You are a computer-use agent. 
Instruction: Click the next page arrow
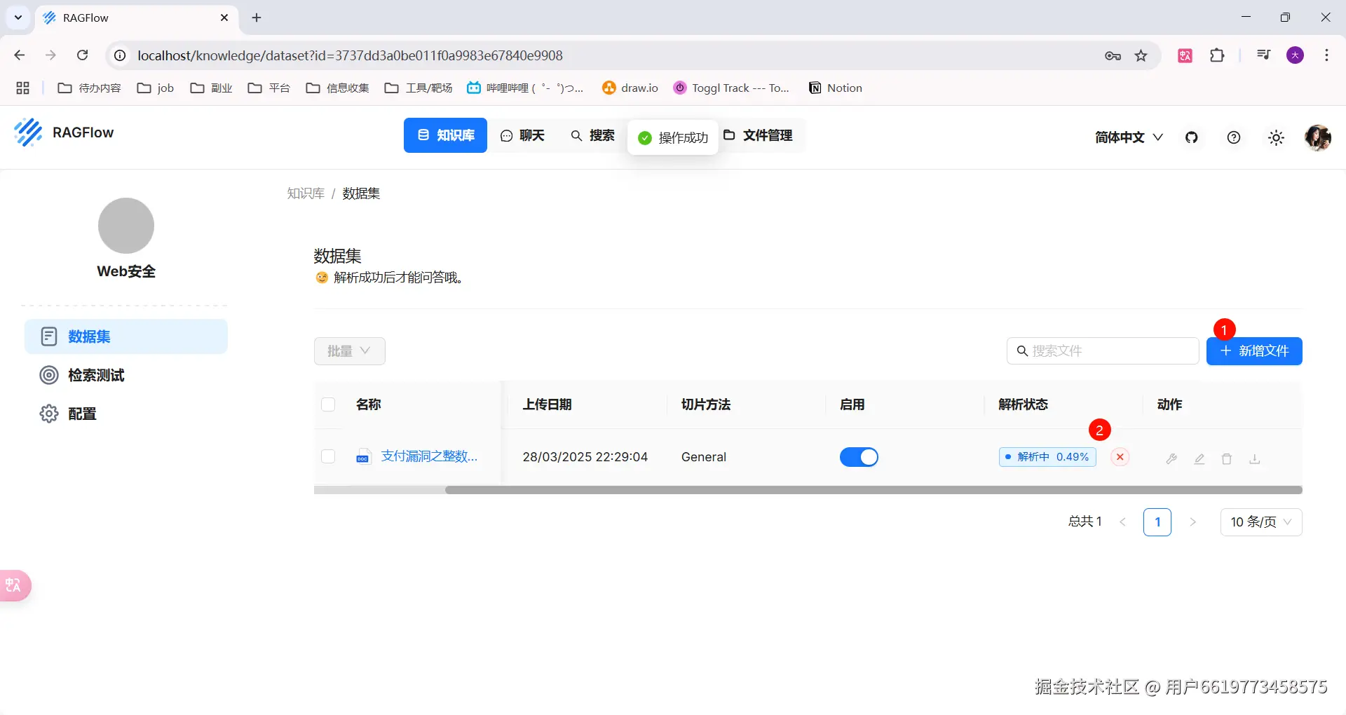click(x=1192, y=522)
